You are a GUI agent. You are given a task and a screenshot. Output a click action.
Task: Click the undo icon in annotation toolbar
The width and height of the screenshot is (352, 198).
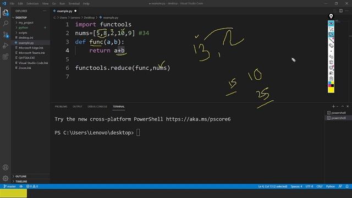point(331,57)
